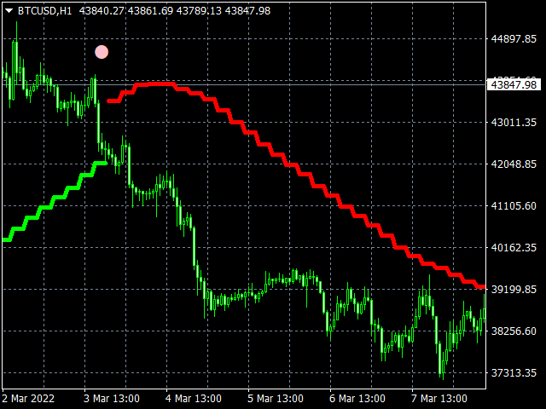Click price scale value 40162.35
546x409 pixels.
tap(514, 248)
